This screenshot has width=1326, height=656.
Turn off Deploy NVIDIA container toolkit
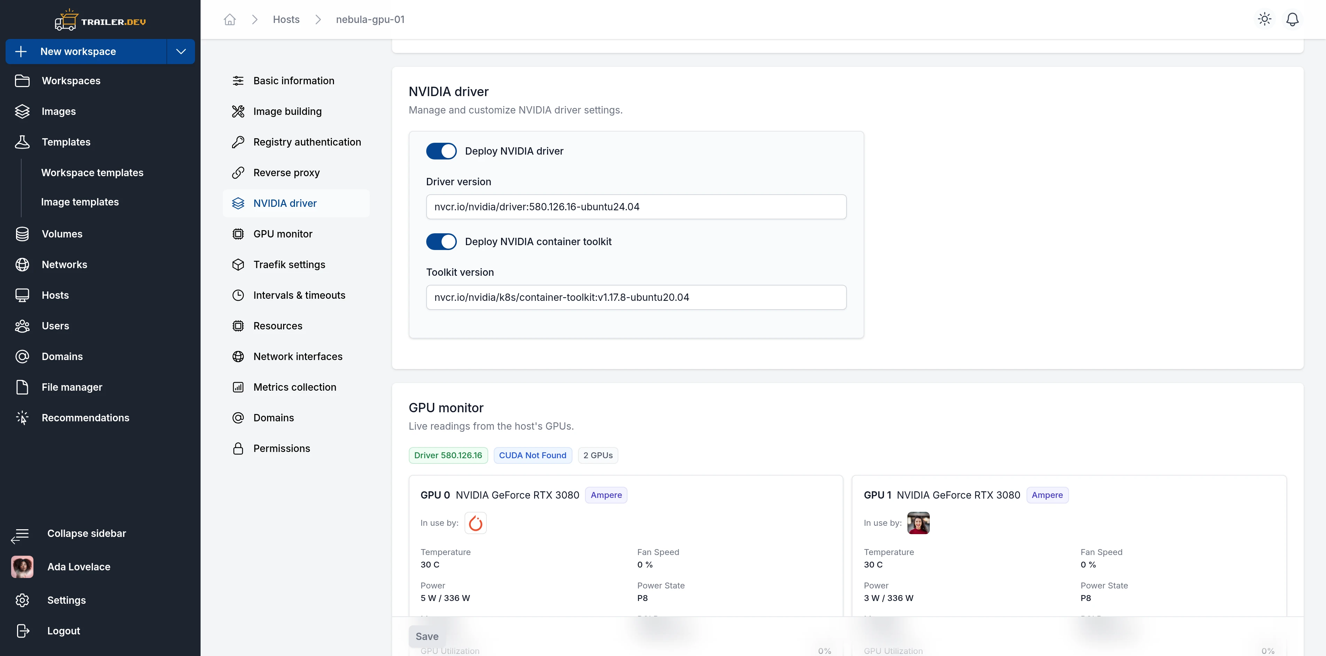441,242
